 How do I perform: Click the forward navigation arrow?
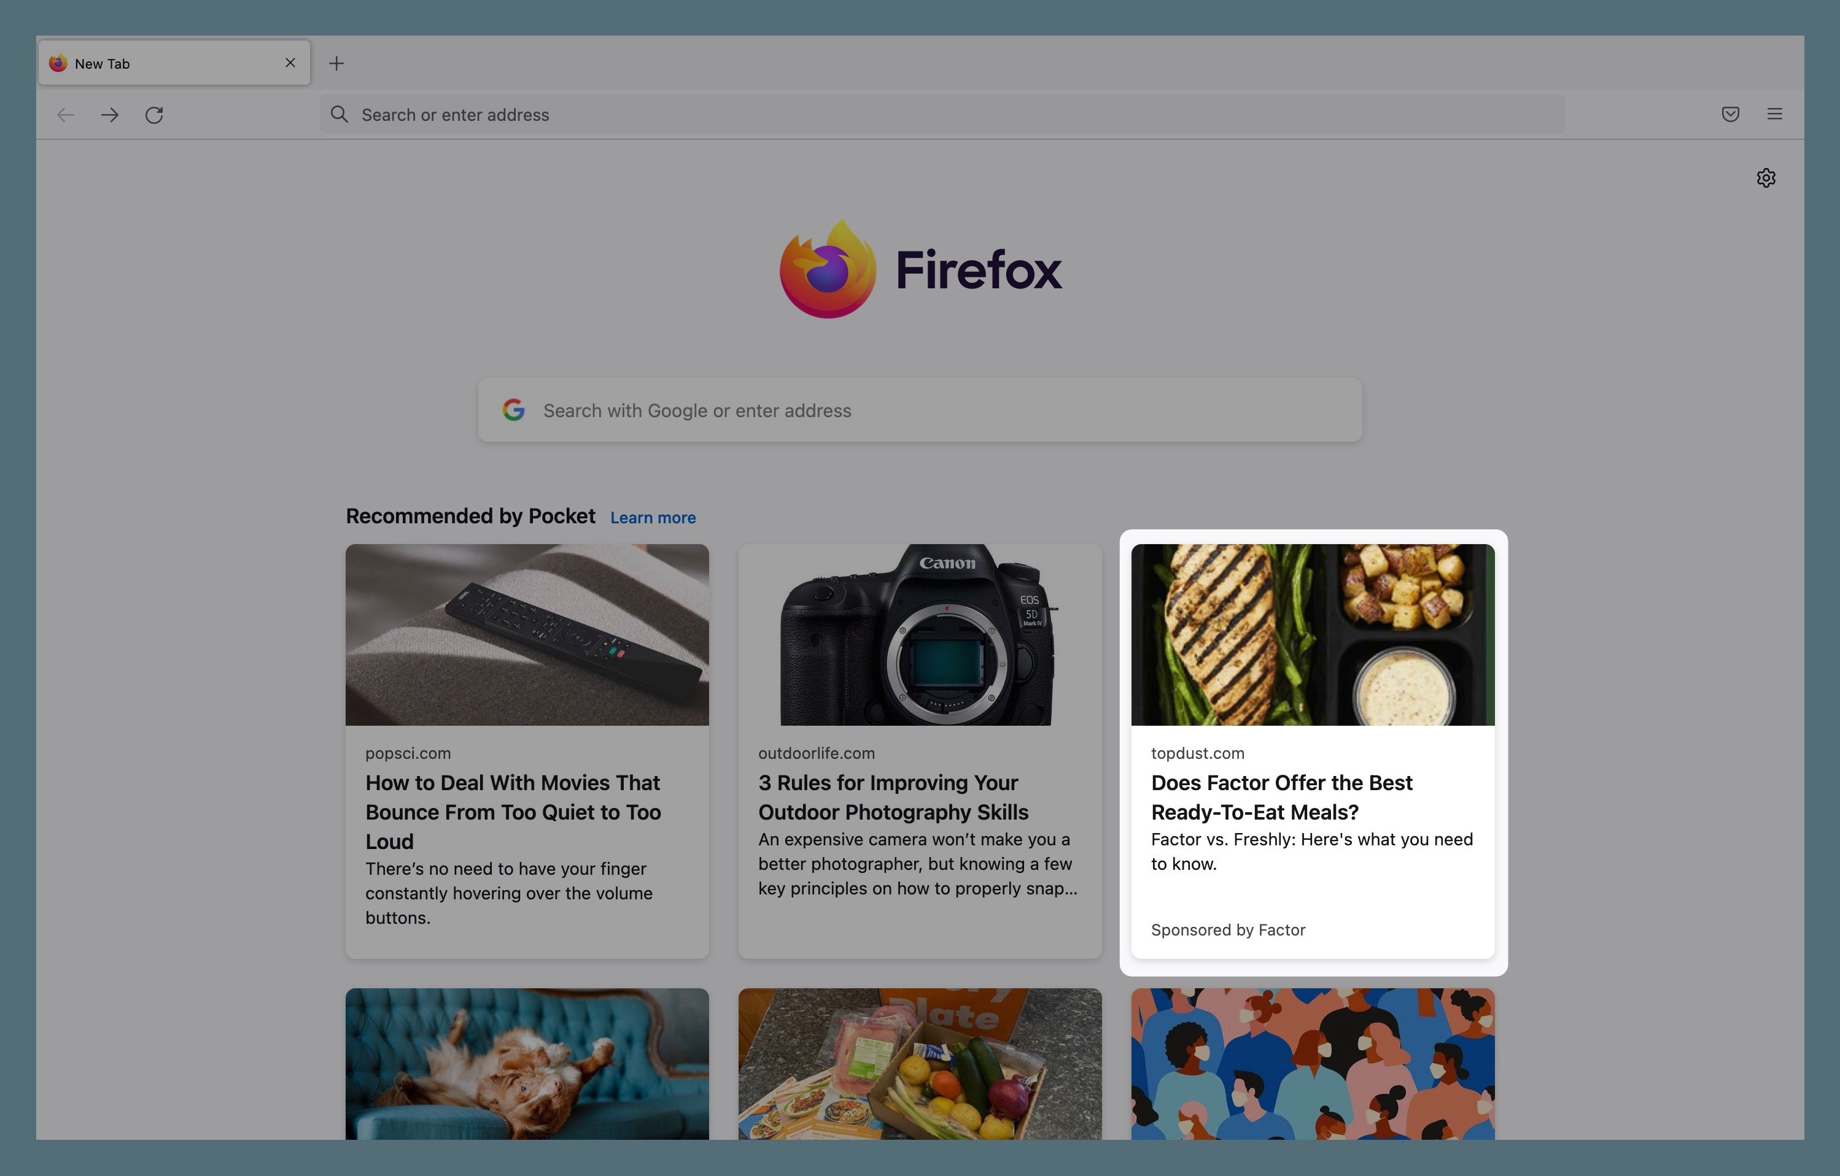tap(110, 115)
